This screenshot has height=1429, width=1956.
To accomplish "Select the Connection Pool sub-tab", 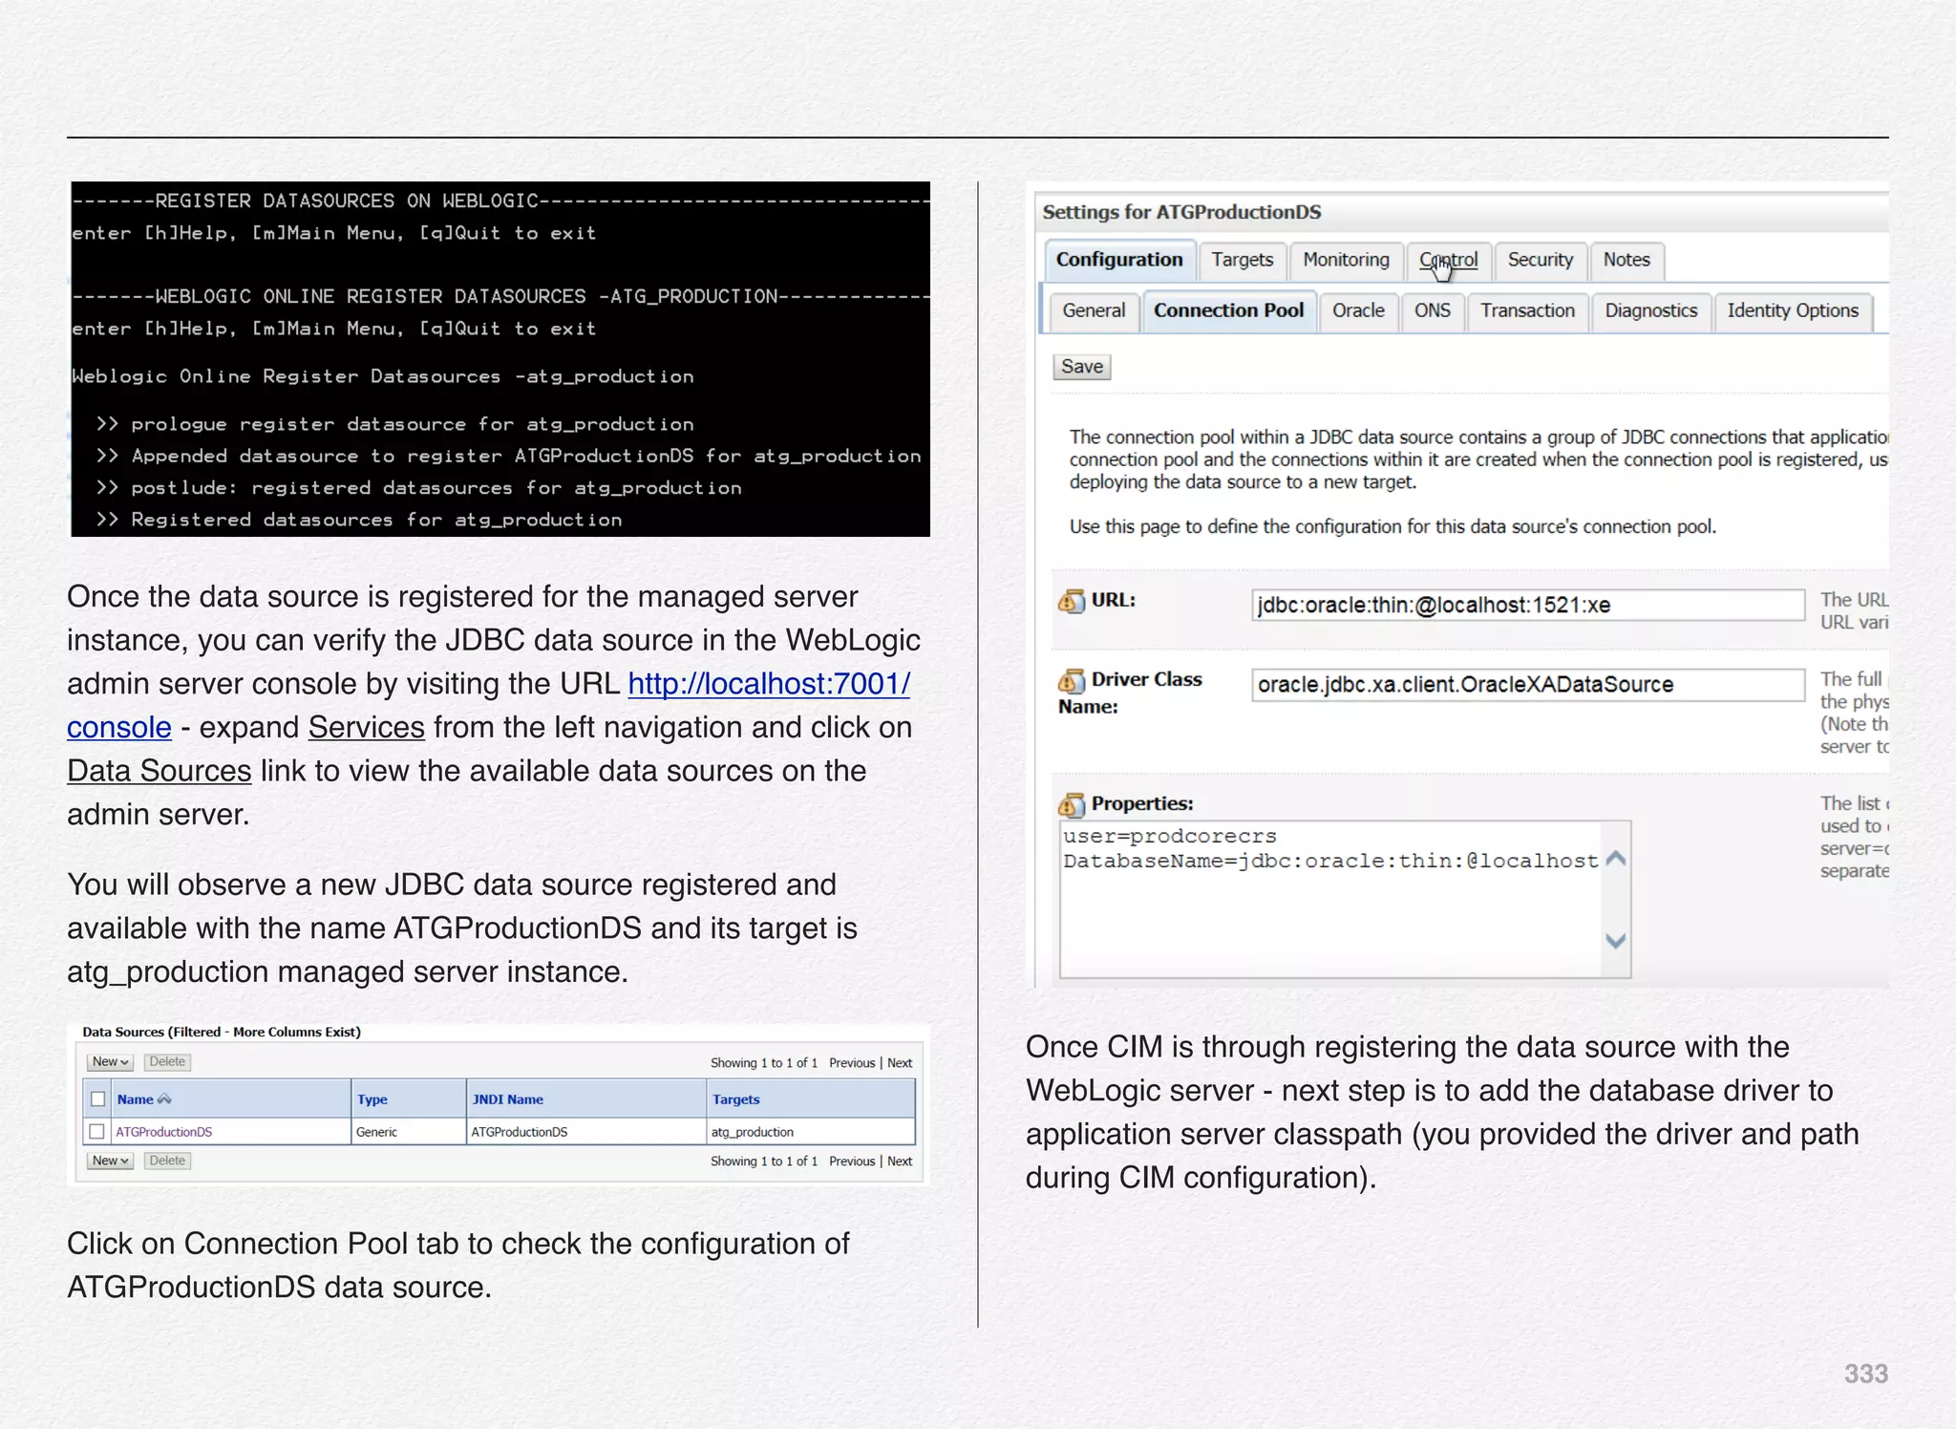I will 1229,310.
